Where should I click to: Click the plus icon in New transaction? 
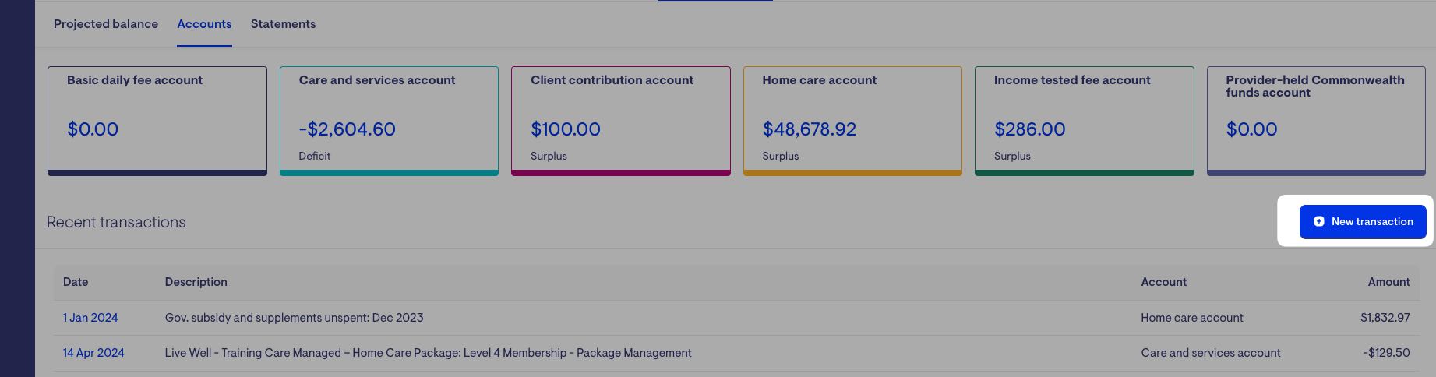pos(1319,222)
